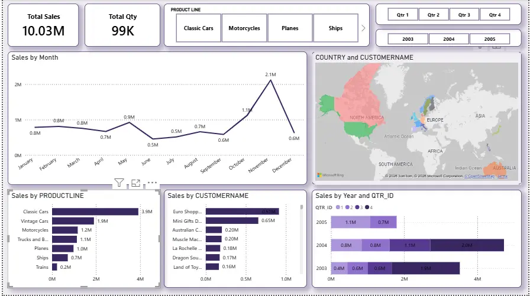This screenshot has height=296, width=530.
Task: Select Dragon Sou... customer bar
Action: point(212,258)
